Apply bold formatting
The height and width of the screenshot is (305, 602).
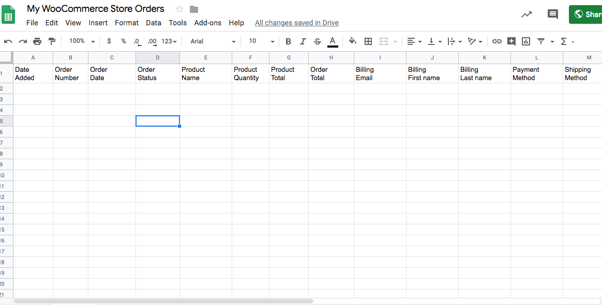tap(288, 41)
